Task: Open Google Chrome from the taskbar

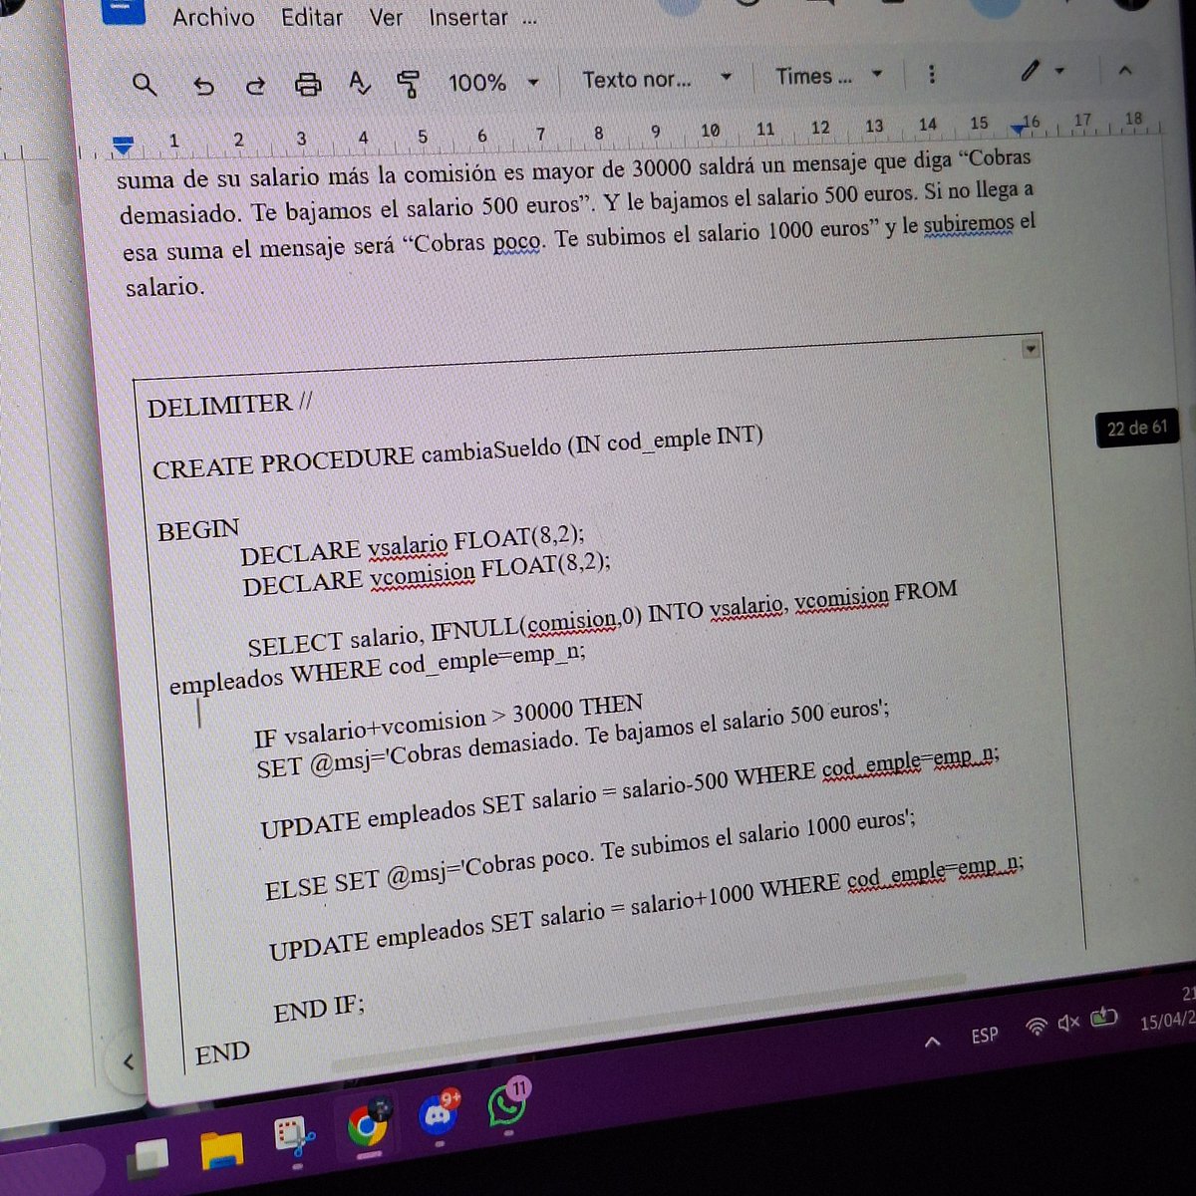Action: coord(368,1126)
